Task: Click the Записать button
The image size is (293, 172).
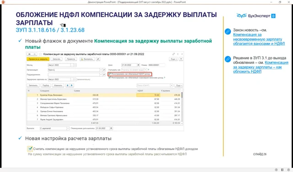Action: [x=56, y=59]
